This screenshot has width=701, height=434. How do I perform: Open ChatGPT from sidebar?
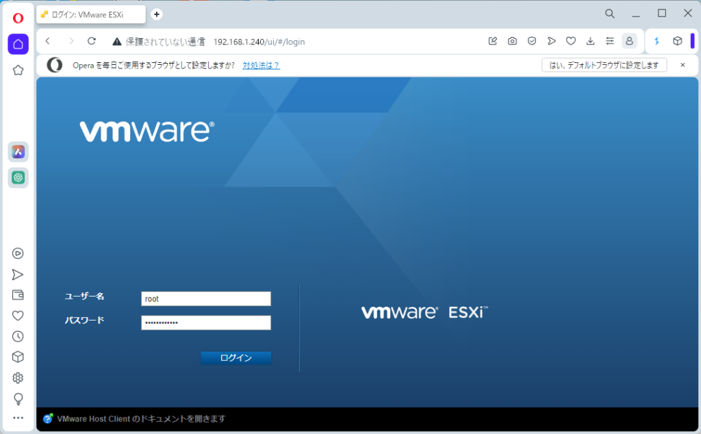tap(18, 178)
